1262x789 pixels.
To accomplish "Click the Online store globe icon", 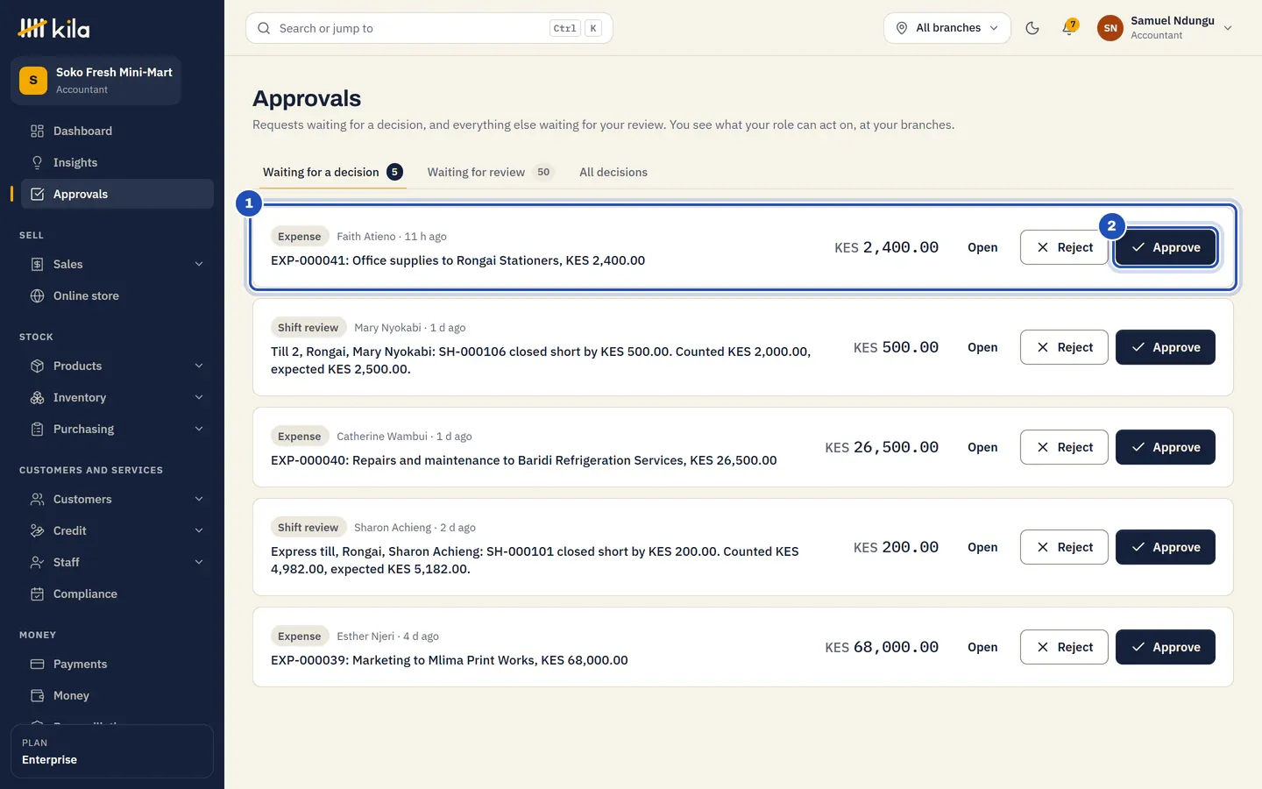I will 37,296.
